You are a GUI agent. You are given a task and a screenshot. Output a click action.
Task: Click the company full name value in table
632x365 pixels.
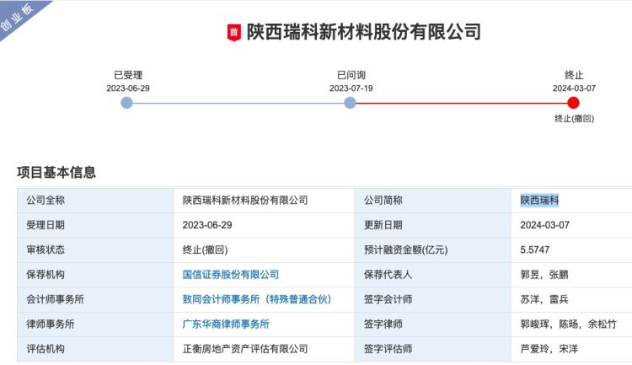pyautogui.click(x=245, y=200)
